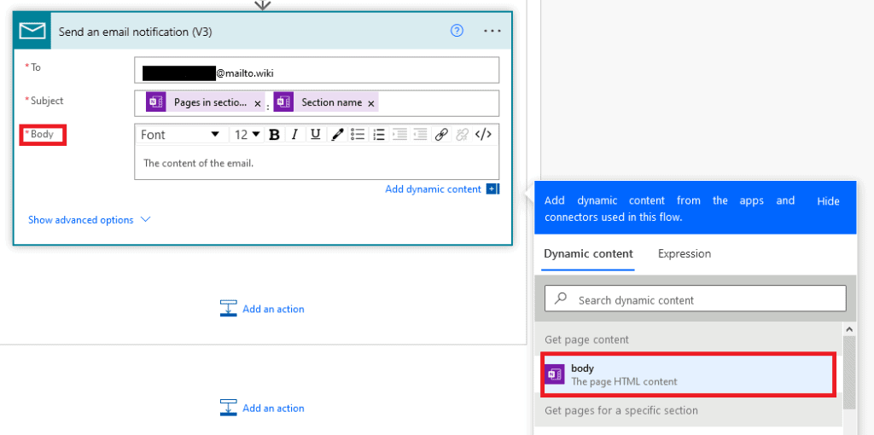Open the action's three-dot more options menu
Screen dimensions: 874x435
(492, 32)
